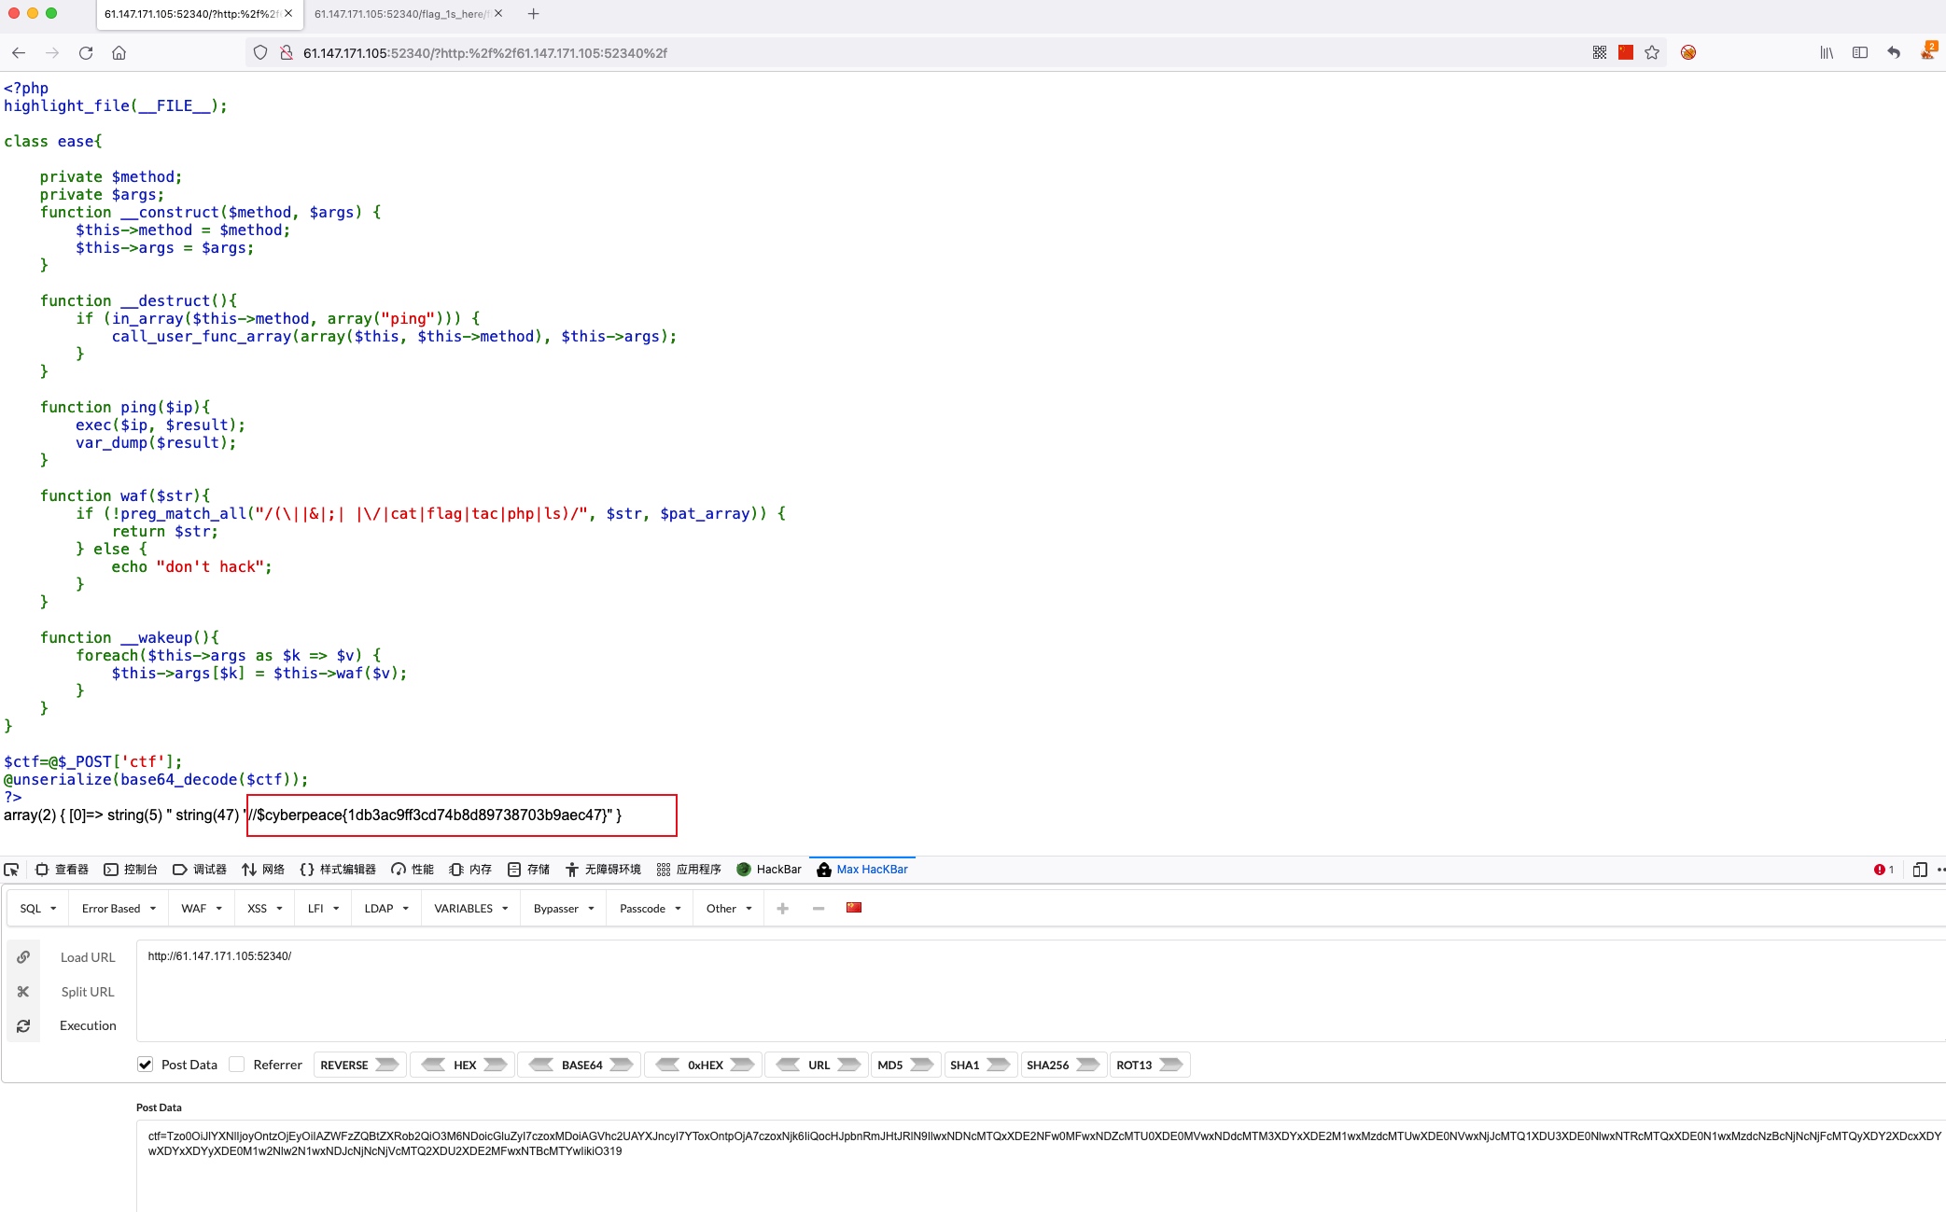
Task: Click the plus icon in HackBar toolbar
Action: (x=782, y=909)
